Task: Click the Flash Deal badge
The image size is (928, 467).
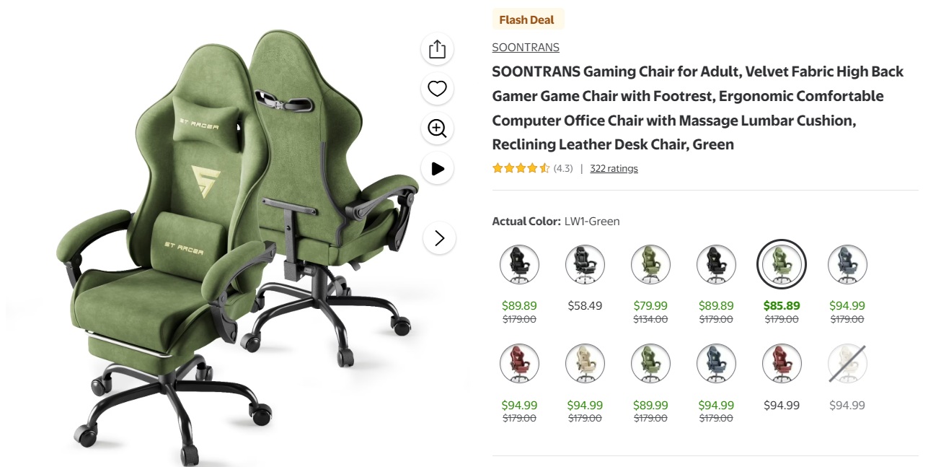Action: (527, 20)
